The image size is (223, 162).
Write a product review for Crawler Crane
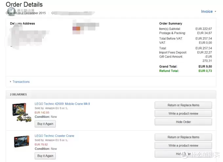(x=183, y=145)
